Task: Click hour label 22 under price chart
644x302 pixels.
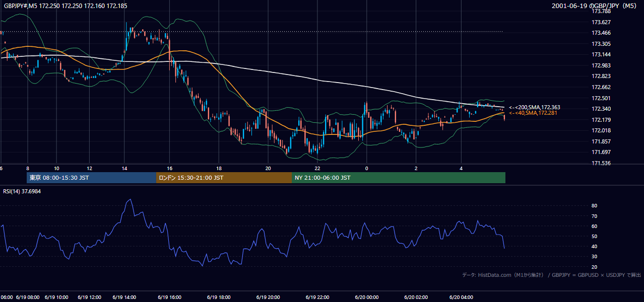Action: coord(317,168)
